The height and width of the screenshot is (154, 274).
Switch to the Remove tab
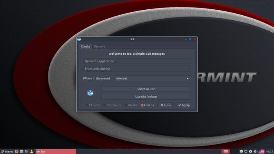[99, 47]
